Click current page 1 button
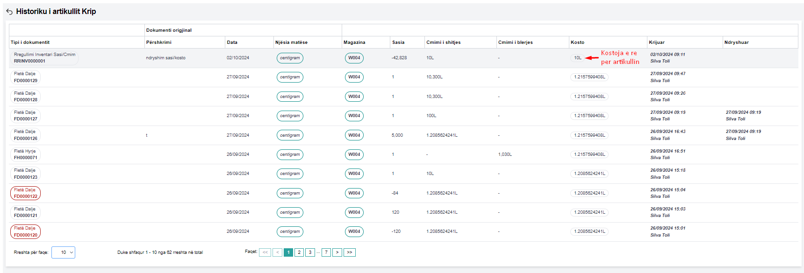Screen dimensions: 804x273 (x=288, y=252)
